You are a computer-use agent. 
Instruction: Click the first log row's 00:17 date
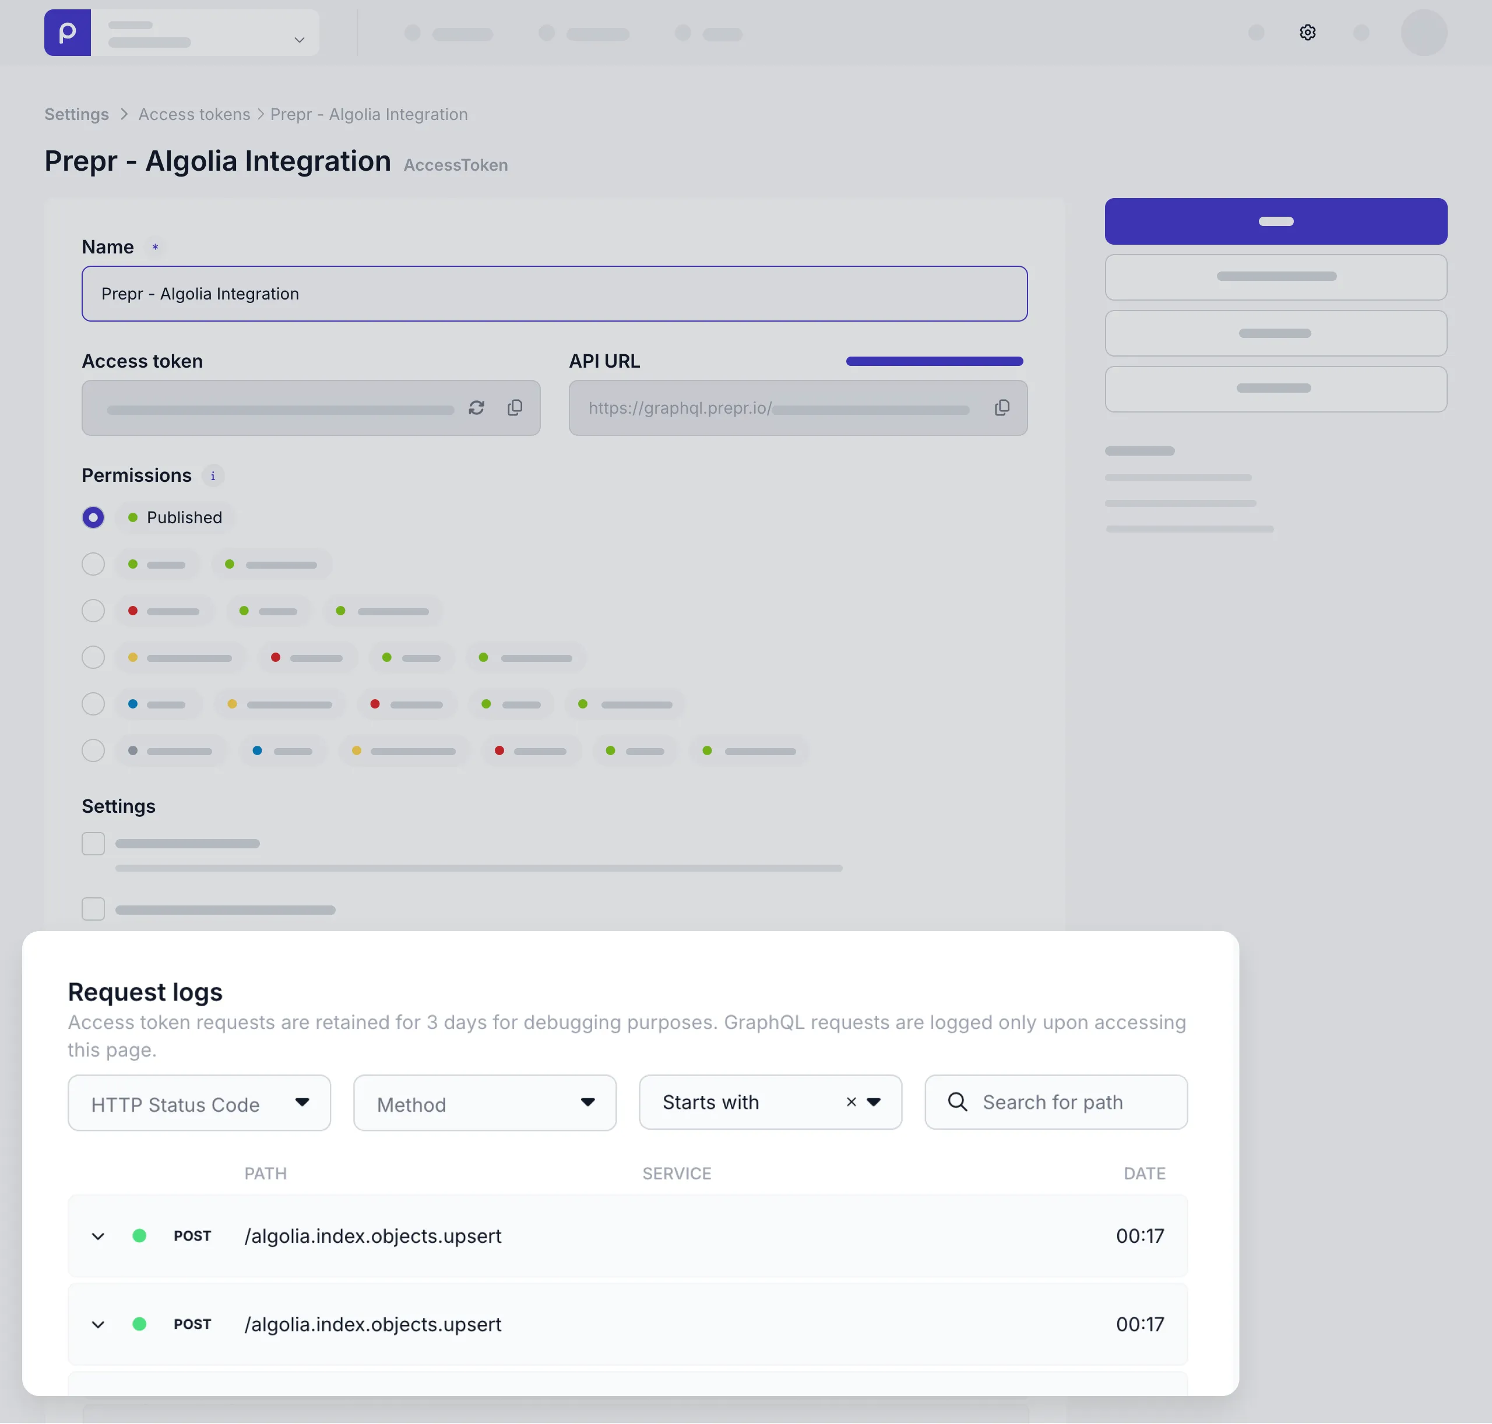point(1140,1236)
